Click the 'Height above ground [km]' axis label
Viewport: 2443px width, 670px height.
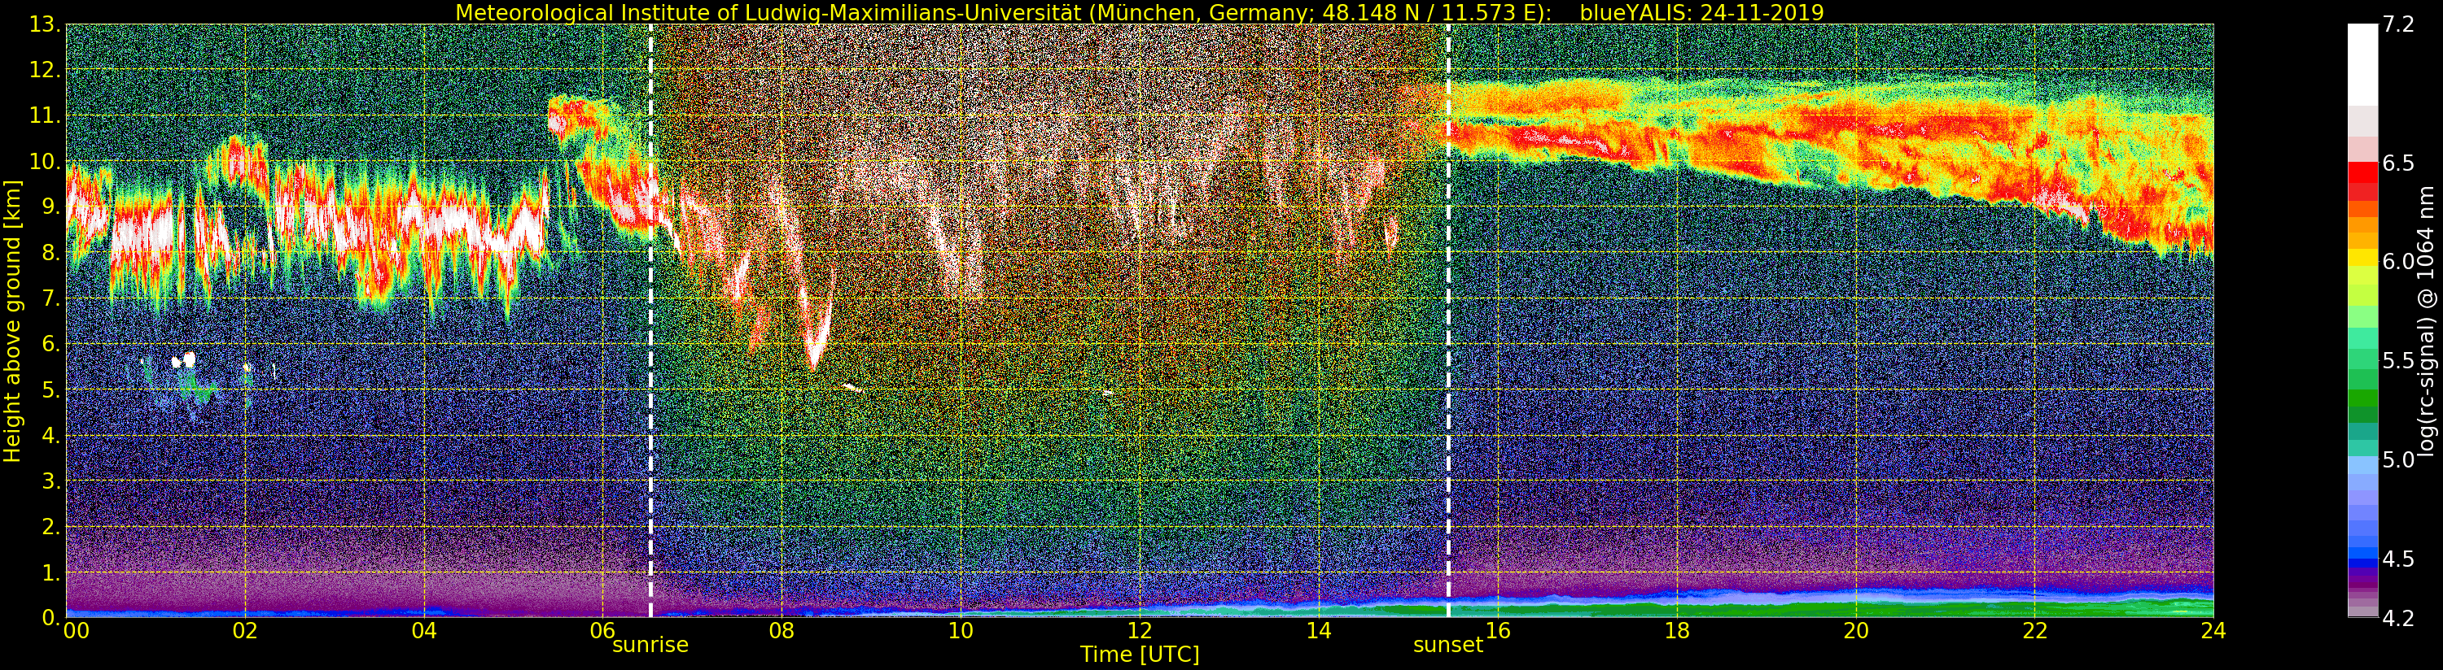(12, 322)
